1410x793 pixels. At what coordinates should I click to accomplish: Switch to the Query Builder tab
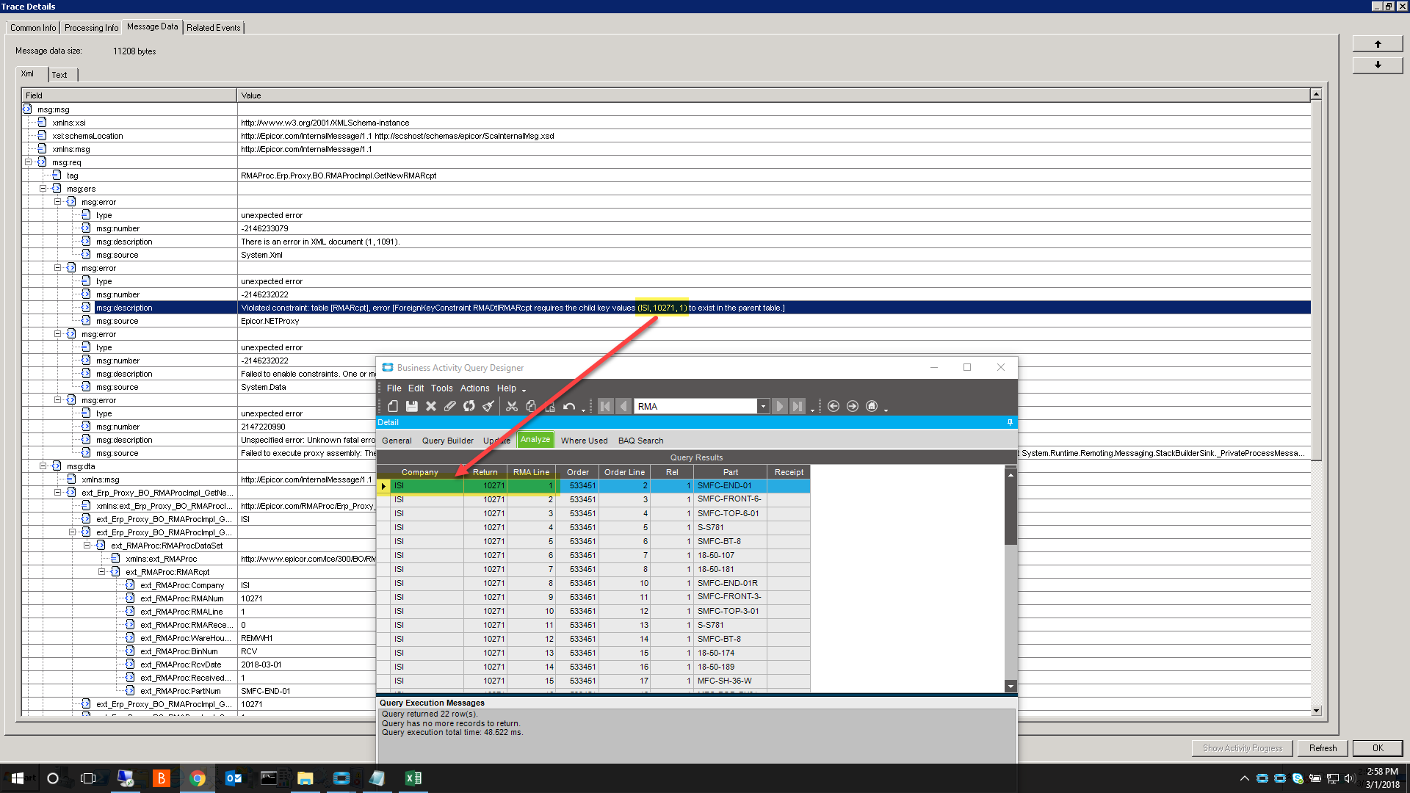(x=448, y=441)
